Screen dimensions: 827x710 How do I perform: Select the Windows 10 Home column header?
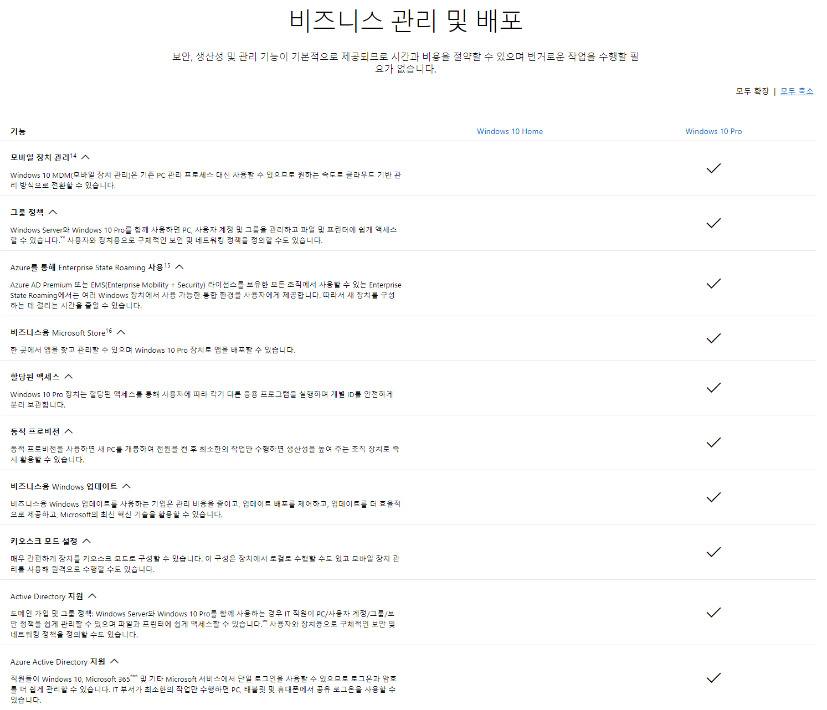pyautogui.click(x=510, y=131)
